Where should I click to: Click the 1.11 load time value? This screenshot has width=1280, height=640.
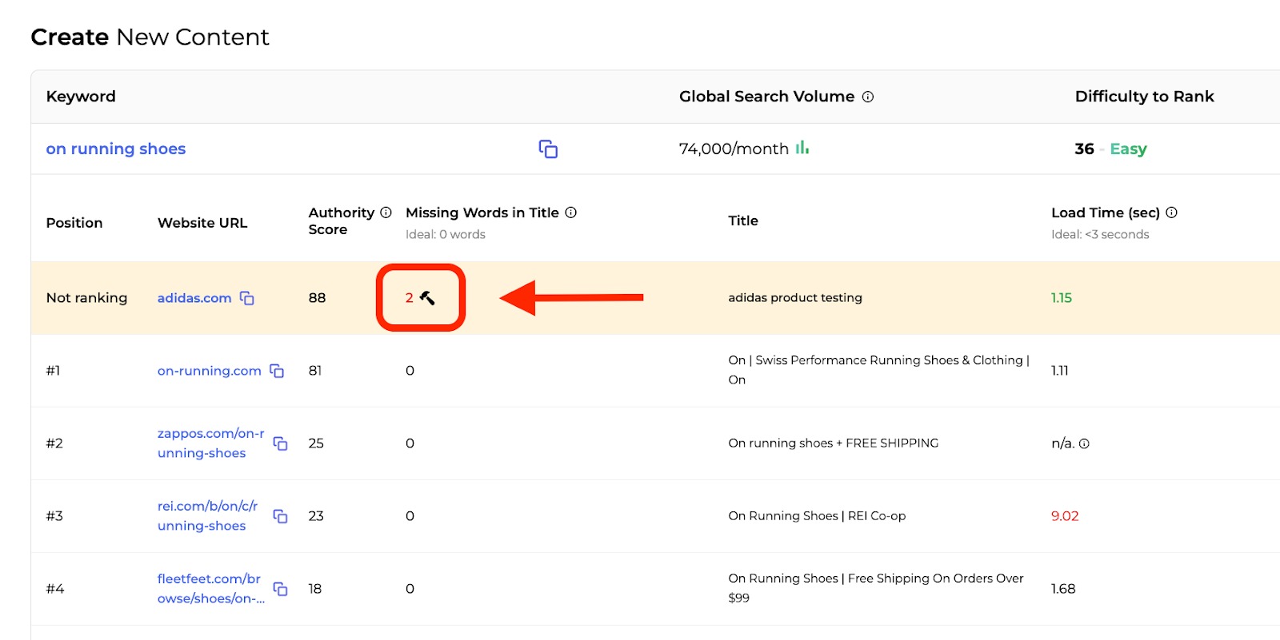coord(1060,371)
